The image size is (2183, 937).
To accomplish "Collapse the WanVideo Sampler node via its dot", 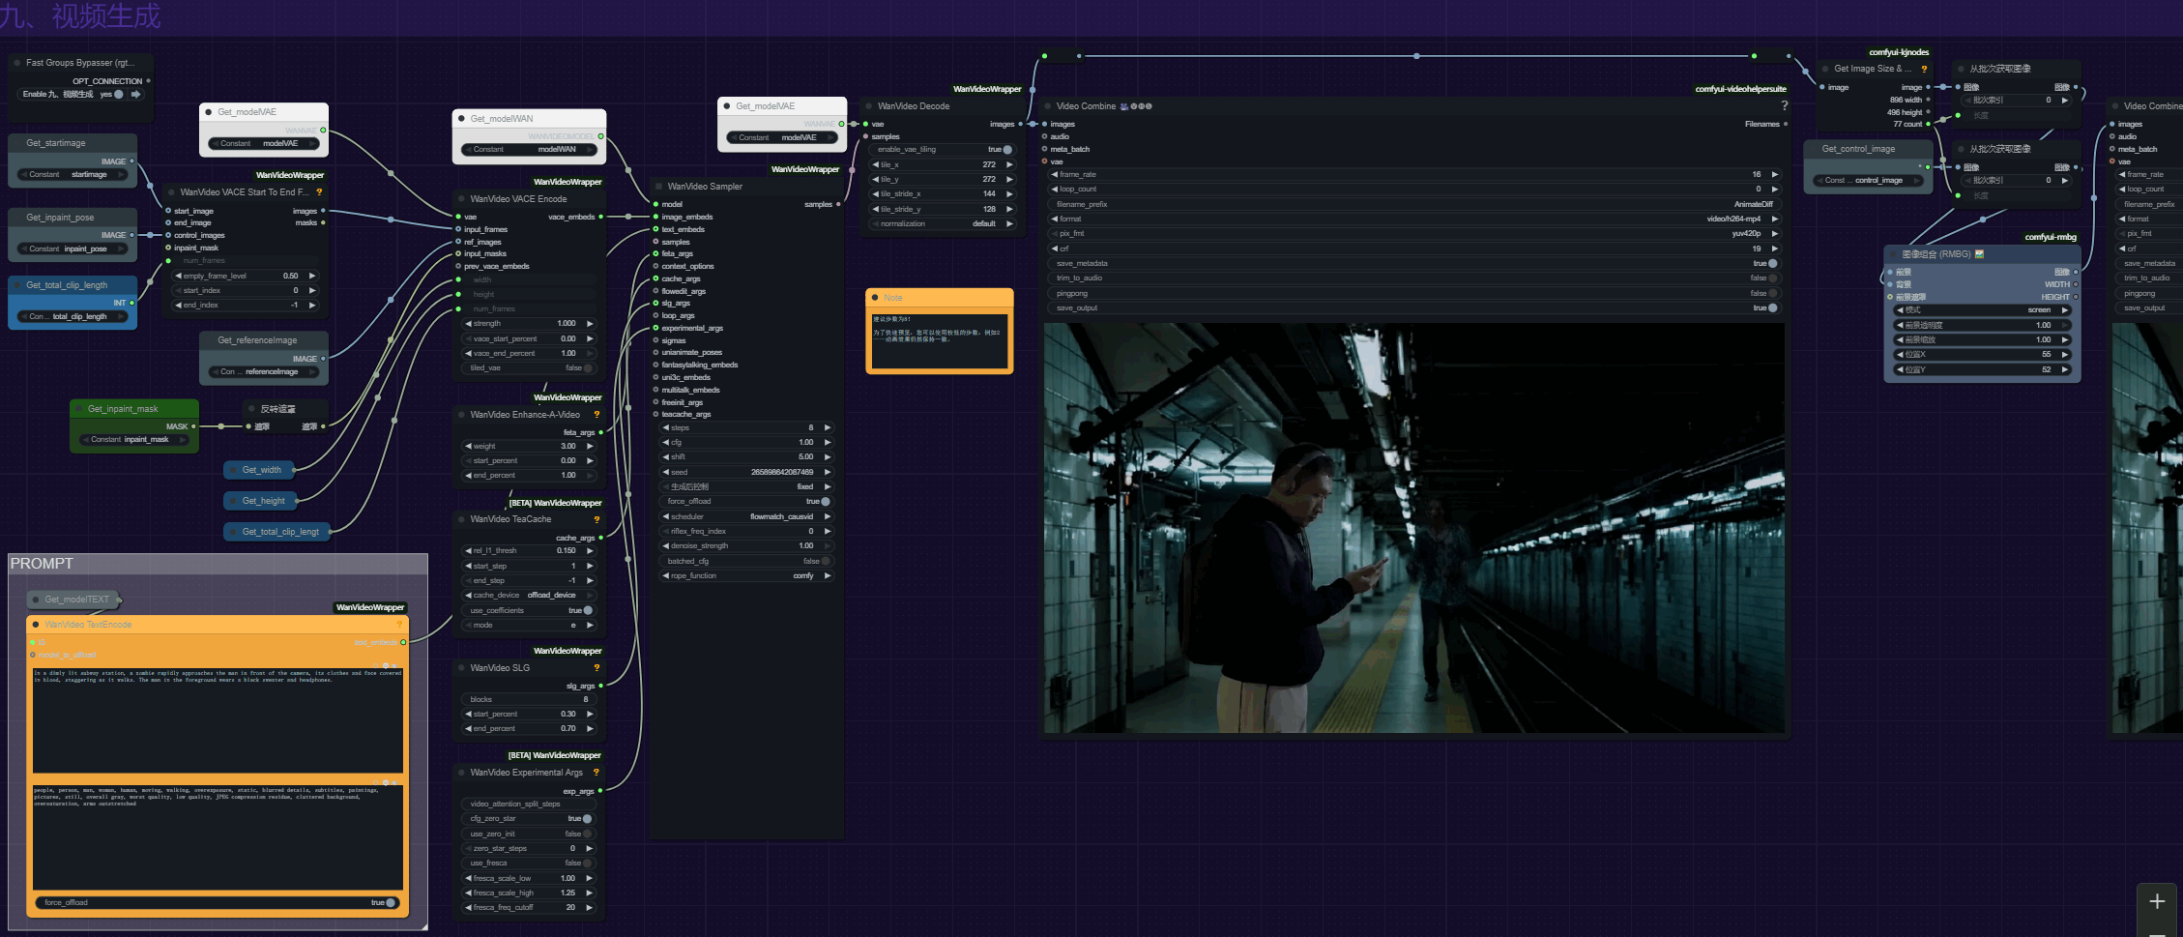I will [658, 187].
